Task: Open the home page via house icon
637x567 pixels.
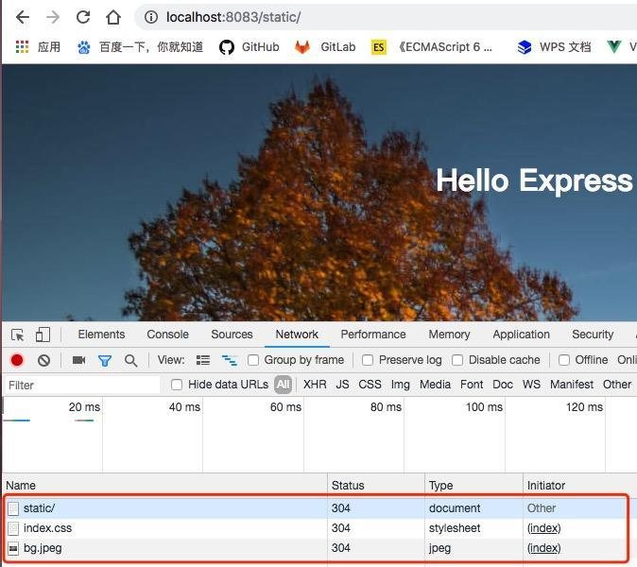Action: coord(113,17)
